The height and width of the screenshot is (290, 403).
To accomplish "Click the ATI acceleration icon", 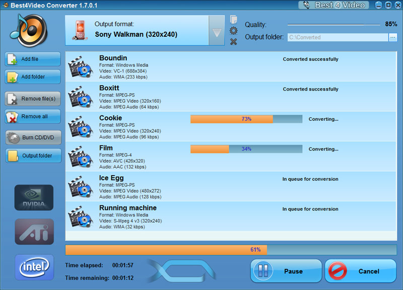I will click(x=34, y=232).
